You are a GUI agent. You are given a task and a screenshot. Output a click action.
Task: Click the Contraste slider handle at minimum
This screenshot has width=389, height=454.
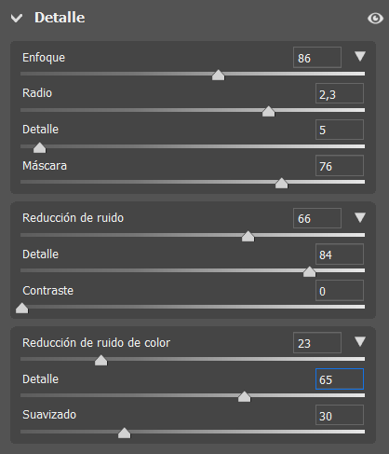(21, 308)
